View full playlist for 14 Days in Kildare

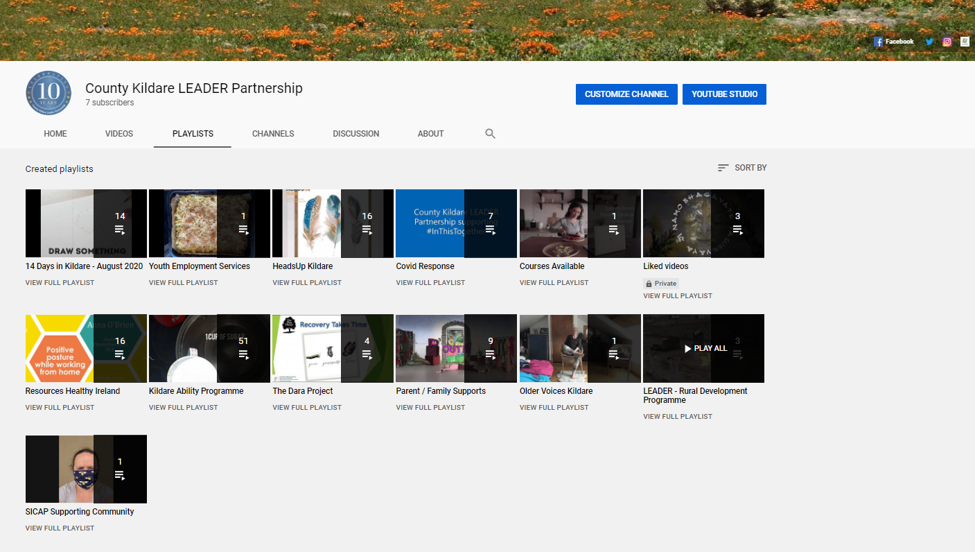(60, 283)
